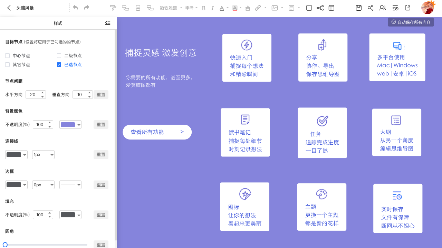This screenshot has width=442, height=248.
Task: Switch to the 样式 panel tab
Action: (58, 23)
